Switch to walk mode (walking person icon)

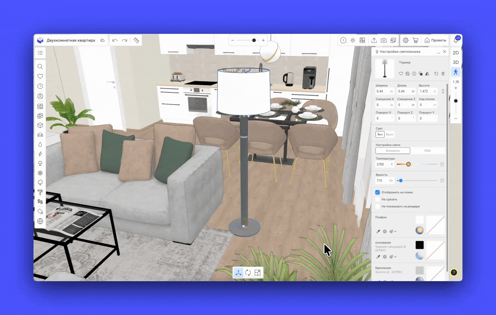(x=455, y=72)
